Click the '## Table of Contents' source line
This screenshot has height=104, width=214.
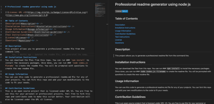click(16, 21)
